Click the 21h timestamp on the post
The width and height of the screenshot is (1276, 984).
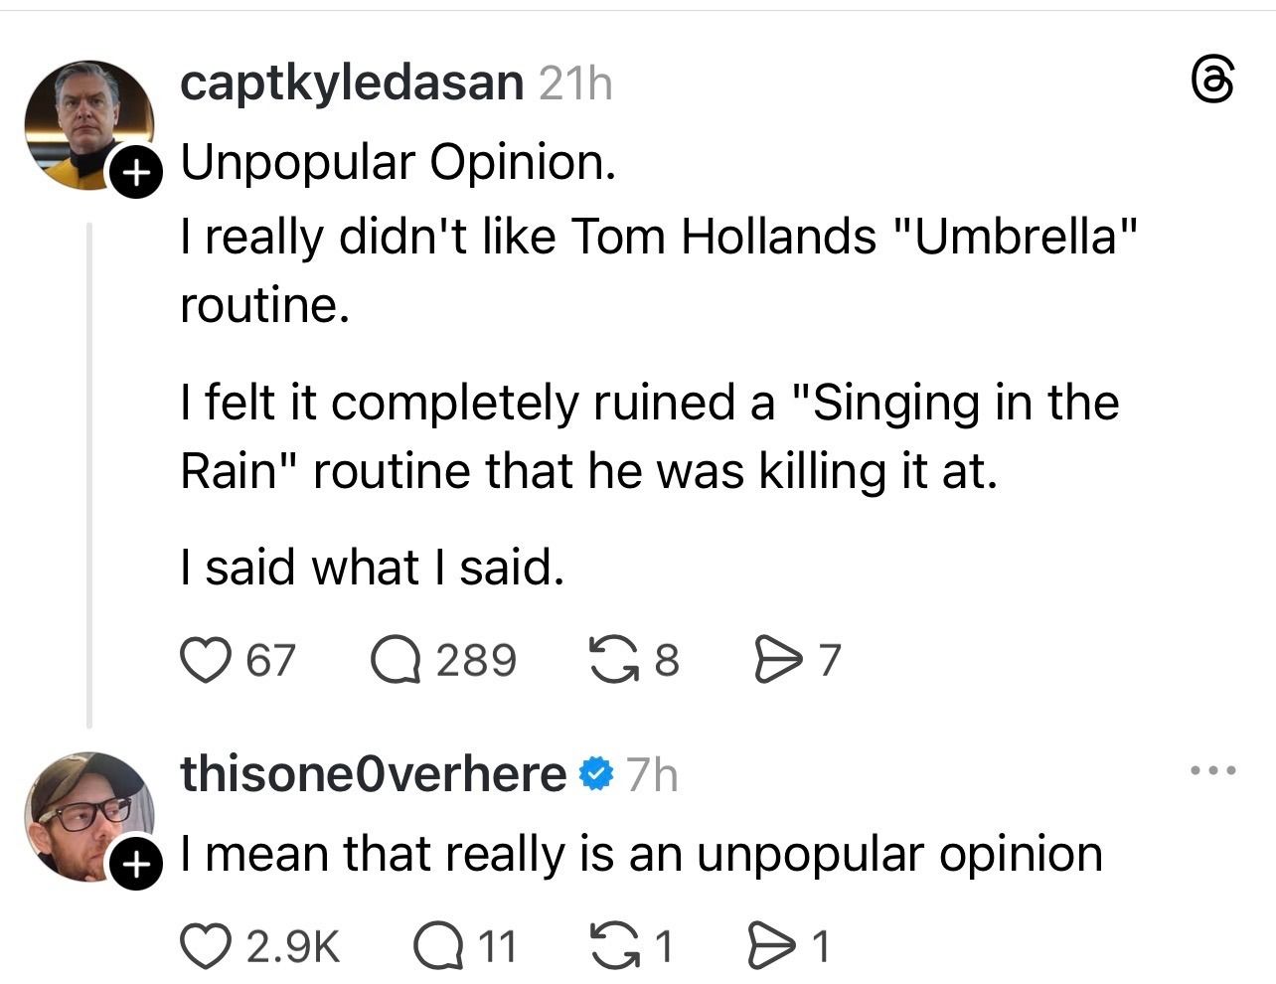pos(575,84)
